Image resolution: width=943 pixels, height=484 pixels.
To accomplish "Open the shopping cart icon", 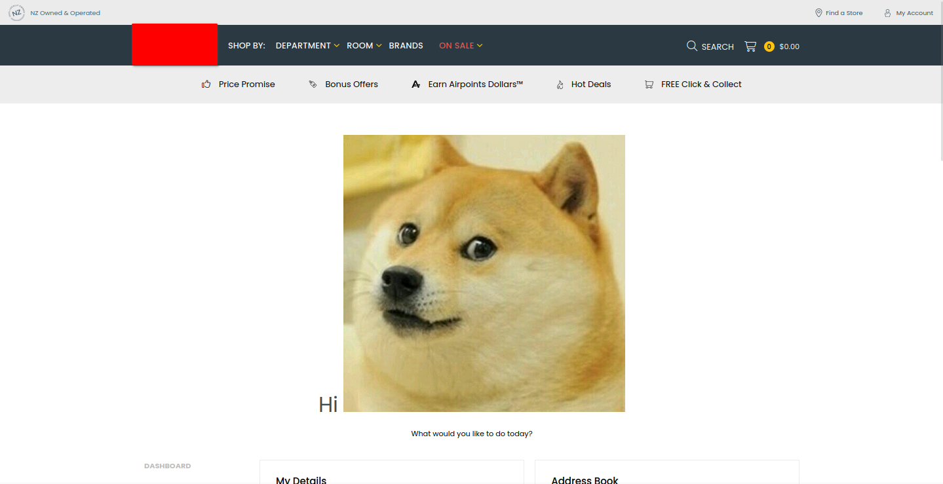I will pyautogui.click(x=750, y=47).
